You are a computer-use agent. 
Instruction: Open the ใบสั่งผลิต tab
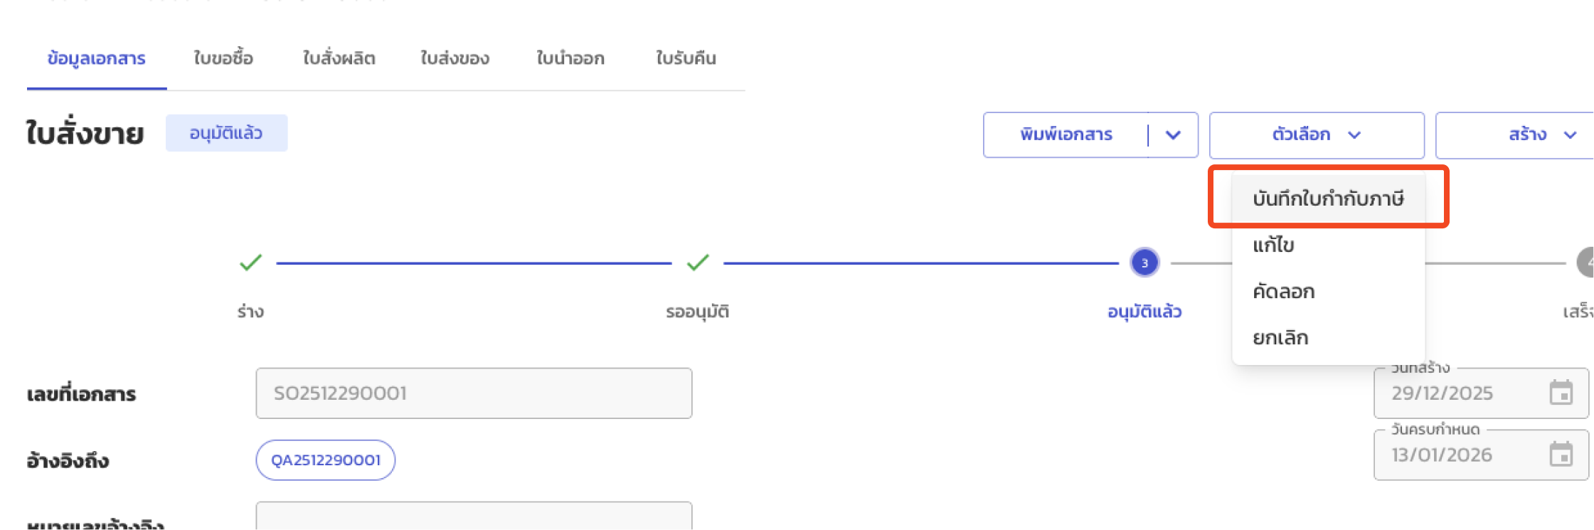[x=339, y=58]
